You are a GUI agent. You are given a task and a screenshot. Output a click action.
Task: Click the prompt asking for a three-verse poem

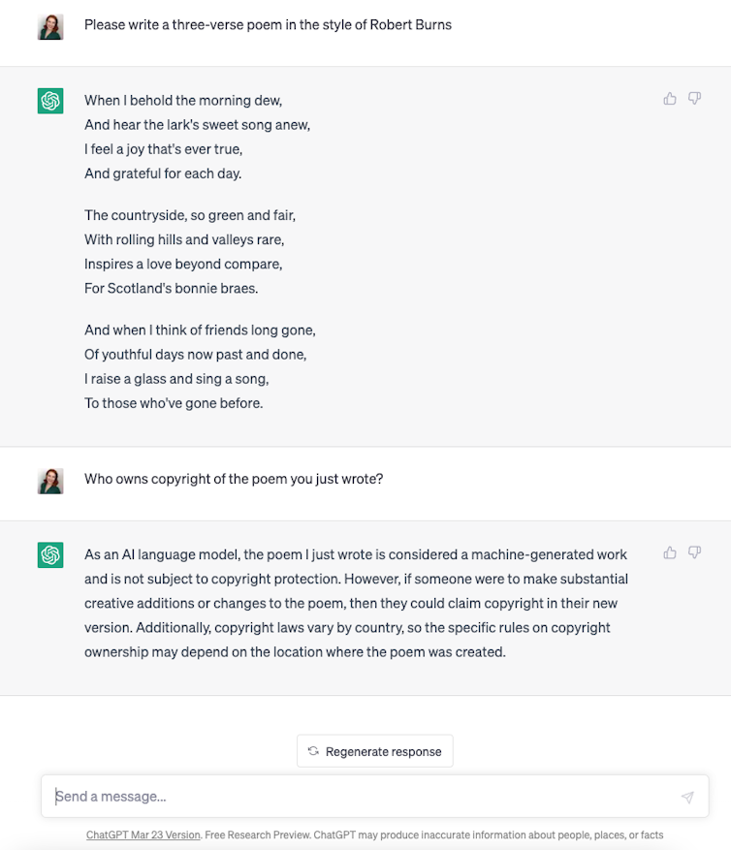(x=268, y=24)
